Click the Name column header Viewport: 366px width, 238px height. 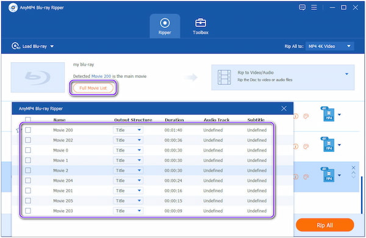tap(59, 120)
